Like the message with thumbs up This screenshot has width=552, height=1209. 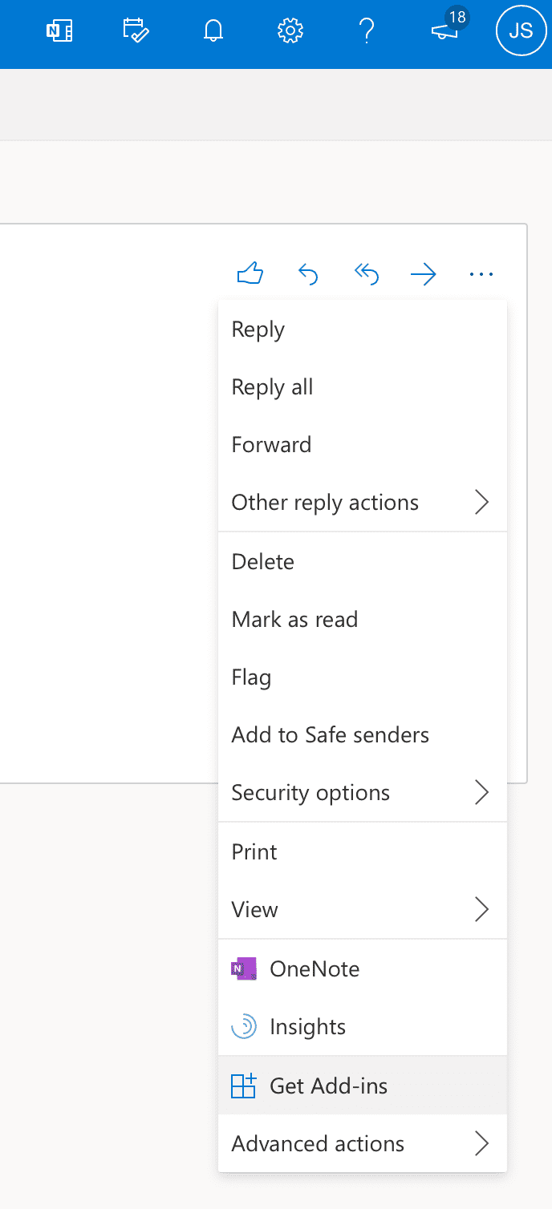250,273
